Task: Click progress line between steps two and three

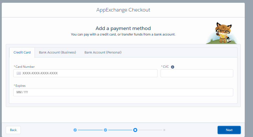Action: (120, 130)
